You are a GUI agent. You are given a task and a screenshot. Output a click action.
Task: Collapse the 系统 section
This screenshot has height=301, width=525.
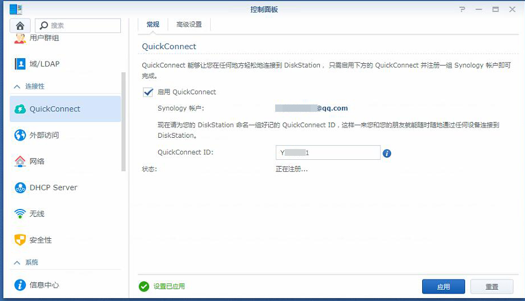tap(17, 263)
